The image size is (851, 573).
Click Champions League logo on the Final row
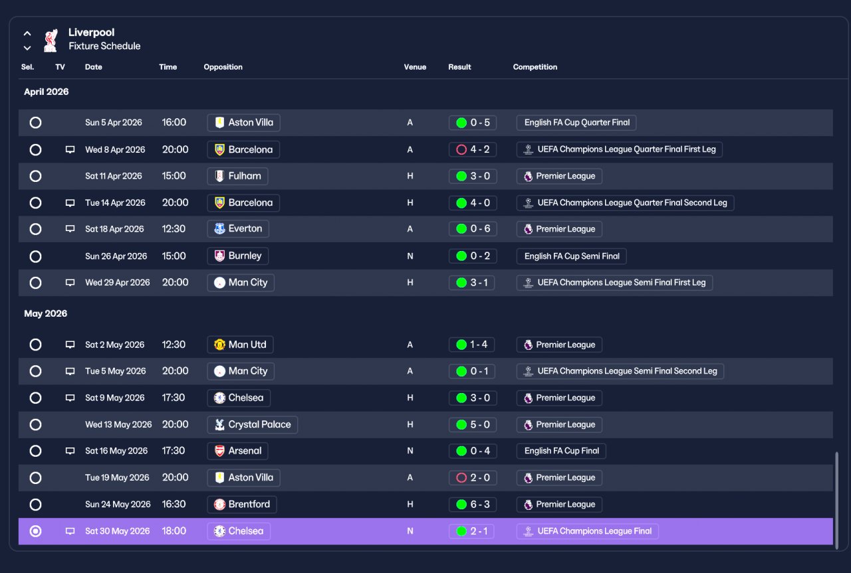(528, 531)
